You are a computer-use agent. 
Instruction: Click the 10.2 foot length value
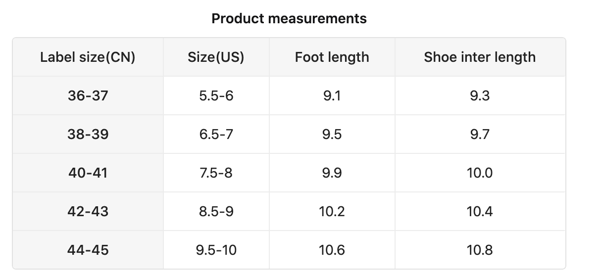click(x=332, y=211)
